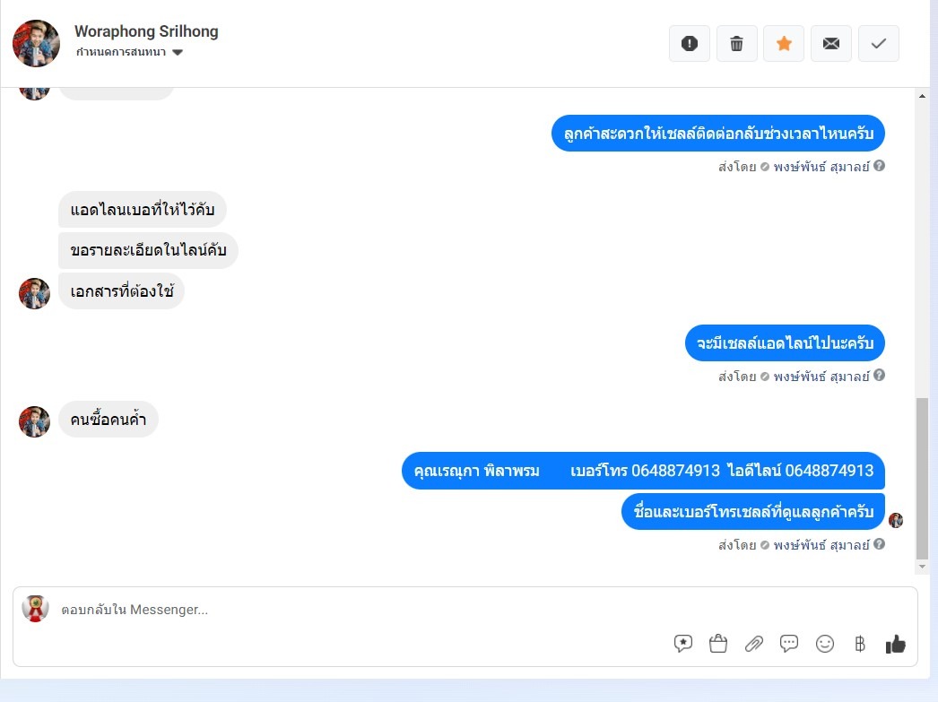Mark conversation as spam with exclamation icon
Viewport: 938px width, 702px height.
tap(689, 44)
